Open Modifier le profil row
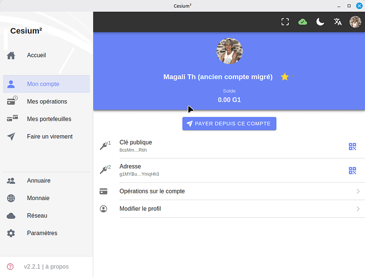This screenshot has height=277, width=365. tap(229, 209)
